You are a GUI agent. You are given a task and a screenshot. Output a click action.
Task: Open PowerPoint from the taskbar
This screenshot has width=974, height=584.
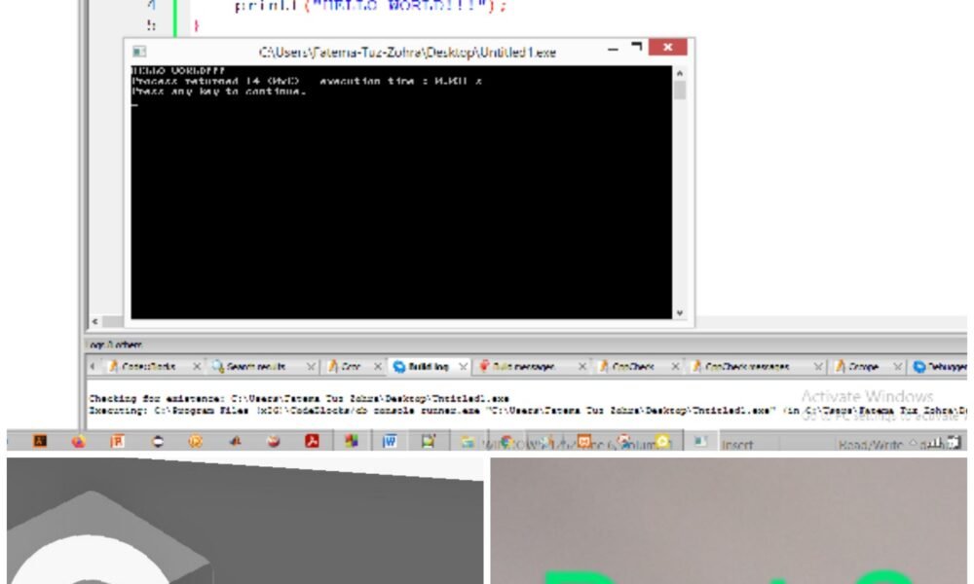click(x=118, y=441)
